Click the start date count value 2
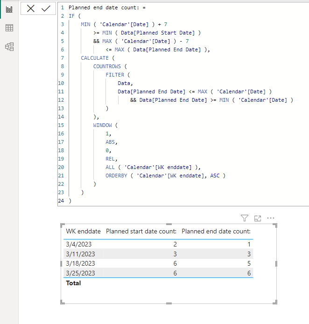The width and height of the screenshot is (309, 324). [175, 244]
